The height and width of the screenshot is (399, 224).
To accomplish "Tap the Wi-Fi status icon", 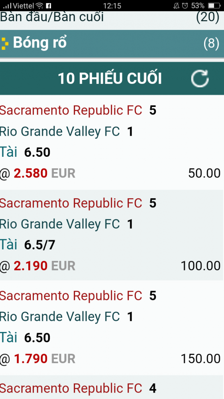I will [39, 6].
